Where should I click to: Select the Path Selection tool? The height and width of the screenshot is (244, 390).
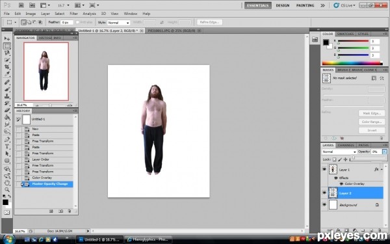click(7, 154)
